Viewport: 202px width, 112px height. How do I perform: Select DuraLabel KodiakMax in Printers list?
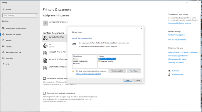point(108,59)
